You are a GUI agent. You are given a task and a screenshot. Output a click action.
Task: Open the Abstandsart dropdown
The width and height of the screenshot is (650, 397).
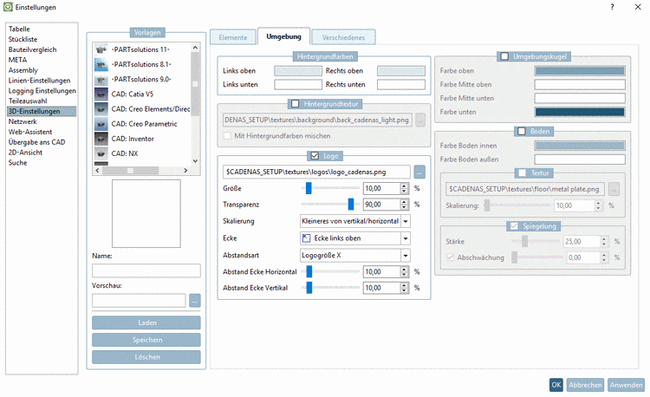406,255
